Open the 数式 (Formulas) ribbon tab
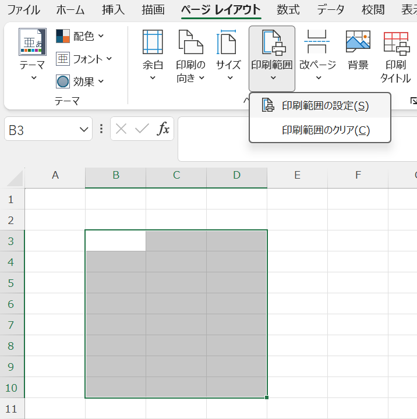417x419 pixels. click(x=288, y=10)
